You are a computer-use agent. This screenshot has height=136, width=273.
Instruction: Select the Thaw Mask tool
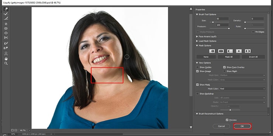click(x=6, y=48)
